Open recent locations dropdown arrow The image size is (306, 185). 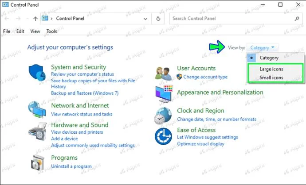point(27,19)
